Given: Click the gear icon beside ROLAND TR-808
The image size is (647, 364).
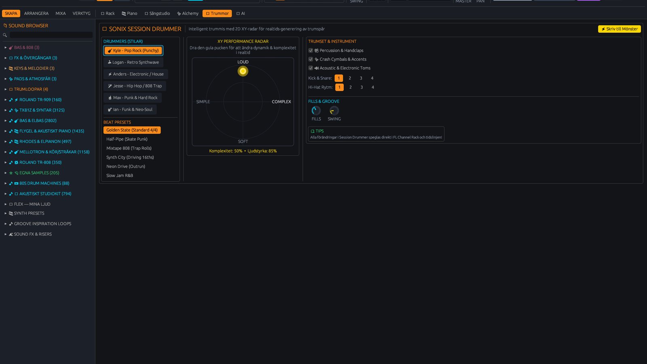Looking at the screenshot, I should tap(16, 163).
